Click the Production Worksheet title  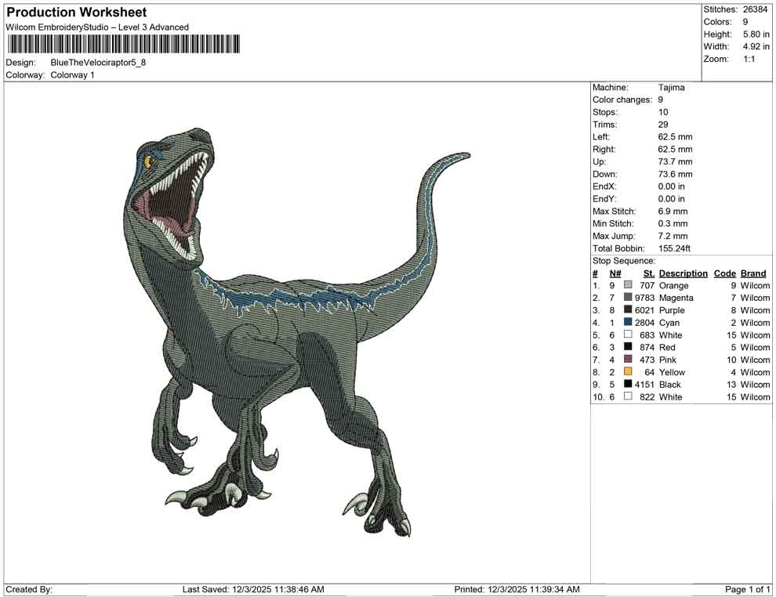(76, 13)
